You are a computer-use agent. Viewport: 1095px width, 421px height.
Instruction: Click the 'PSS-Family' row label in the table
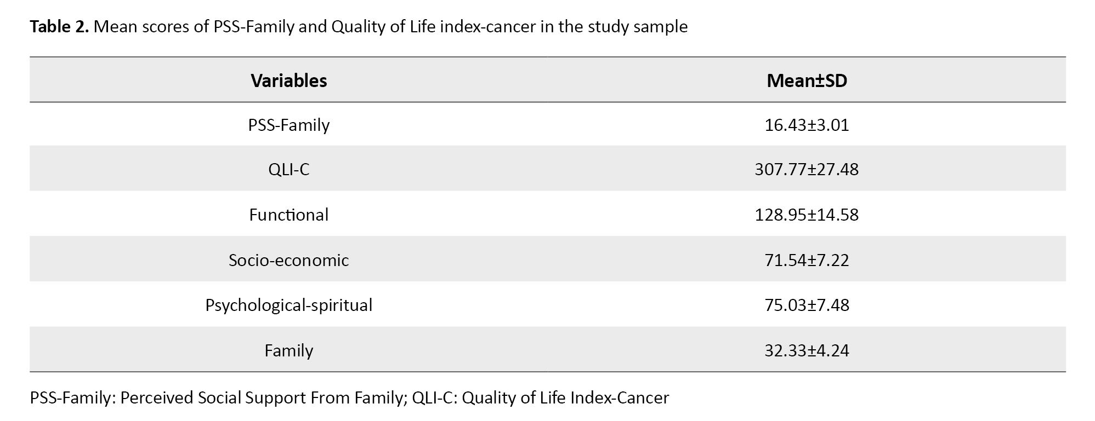[289, 125]
